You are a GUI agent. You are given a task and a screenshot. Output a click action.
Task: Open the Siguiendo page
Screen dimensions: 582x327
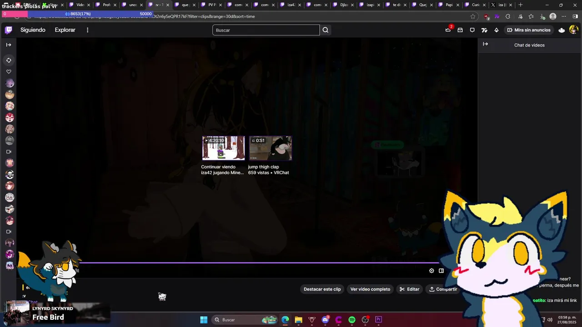click(x=33, y=30)
